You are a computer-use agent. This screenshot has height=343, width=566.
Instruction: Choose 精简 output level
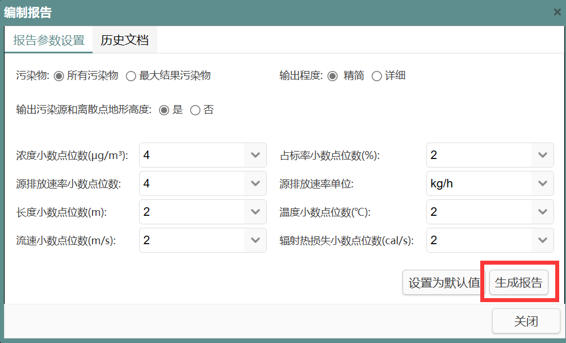click(x=333, y=76)
